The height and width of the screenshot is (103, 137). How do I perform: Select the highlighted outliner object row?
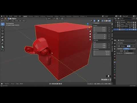(125, 30)
